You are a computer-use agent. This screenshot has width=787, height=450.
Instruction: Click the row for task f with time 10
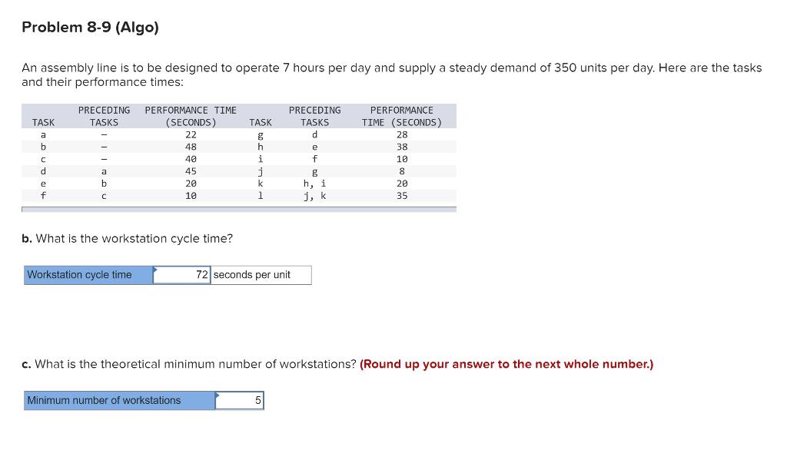point(115,196)
